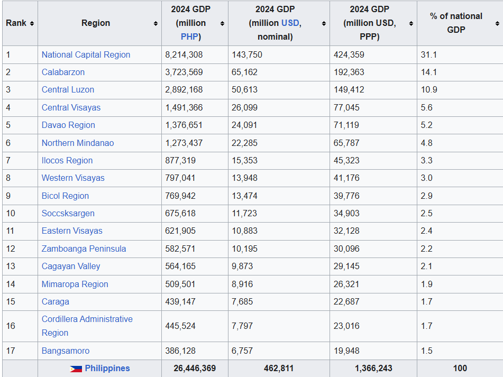The height and width of the screenshot is (377, 503).
Task: Open National Capital Region link
Action: pos(86,55)
